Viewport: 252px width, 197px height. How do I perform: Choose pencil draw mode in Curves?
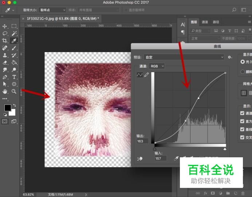pos(146,75)
